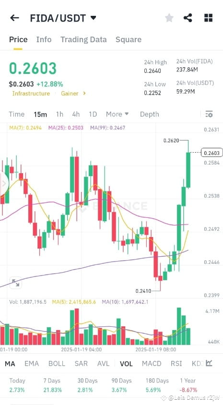The image size is (223, 405).
Task: Open the grid layout icon
Action: [208, 18]
